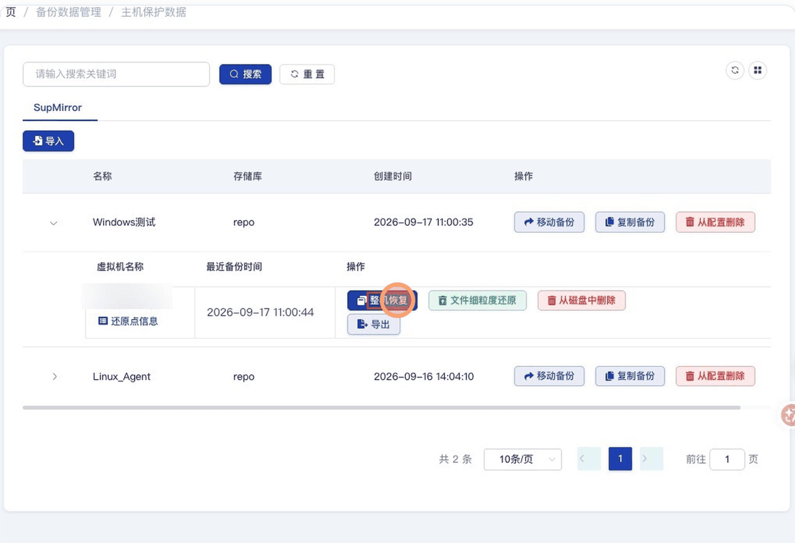The width and height of the screenshot is (795, 543).
Task: Open the column grid settings icon
Action: pyautogui.click(x=757, y=70)
